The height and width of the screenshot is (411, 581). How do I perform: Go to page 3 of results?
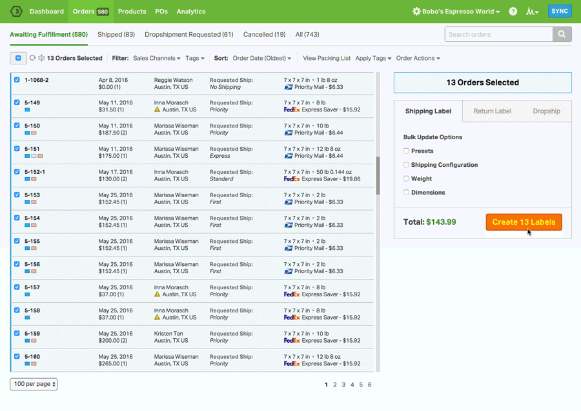pos(343,384)
